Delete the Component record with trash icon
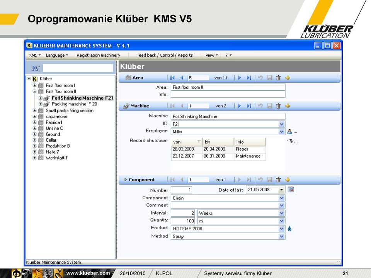 coord(279,180)
